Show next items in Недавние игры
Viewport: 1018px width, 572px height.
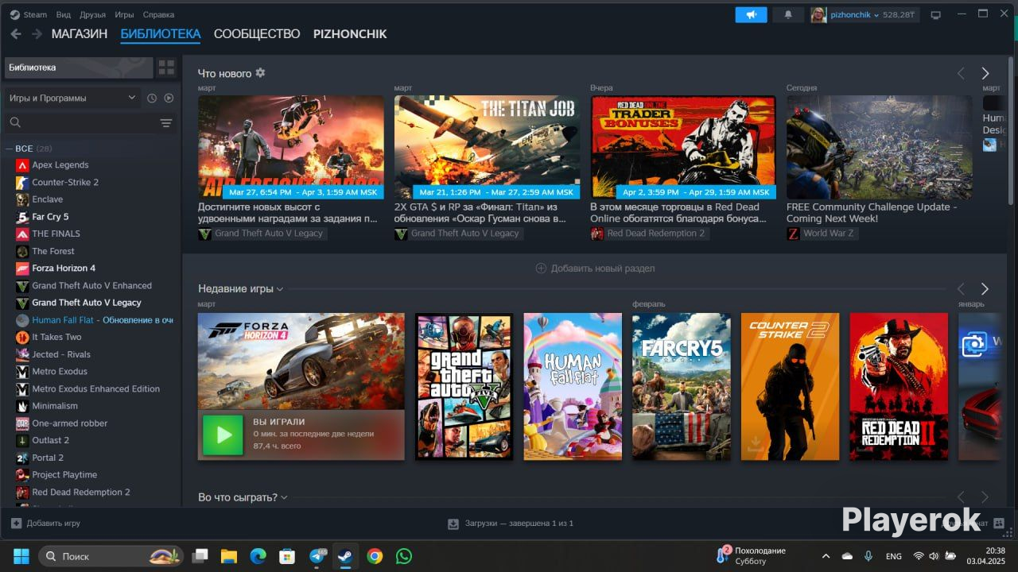click(x=985, y=289)
